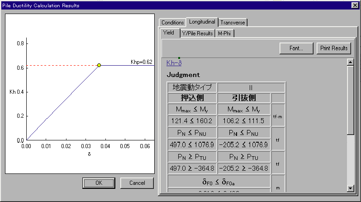Switch to the Conditions tab
The width and height of the screenshot is (361, 202).
173,22
